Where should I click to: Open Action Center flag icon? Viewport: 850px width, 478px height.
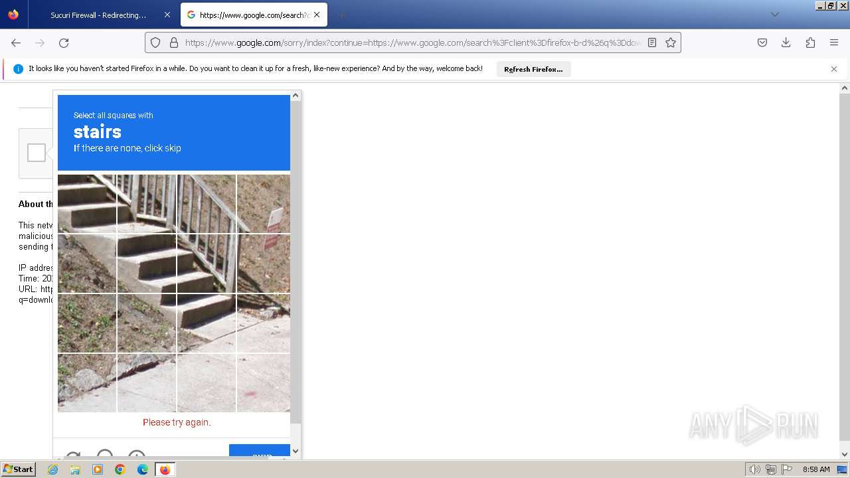pyautogui.click(x=787, y=469)
